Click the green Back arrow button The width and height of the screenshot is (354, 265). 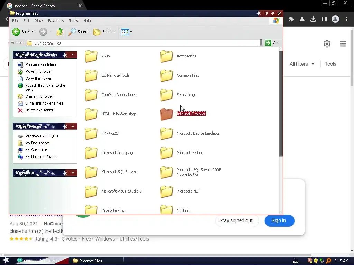16,32
